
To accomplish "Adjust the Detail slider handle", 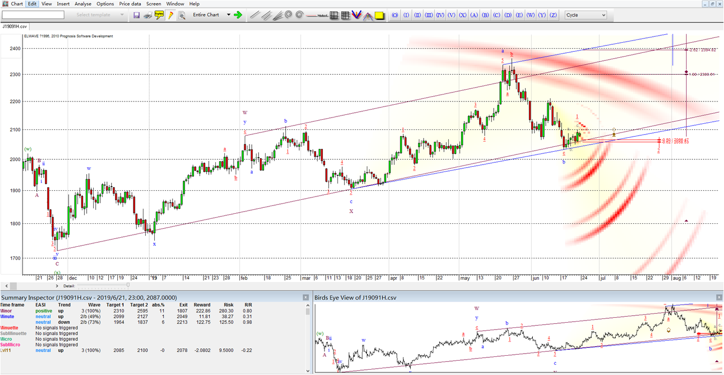I will tap(128, 286).
